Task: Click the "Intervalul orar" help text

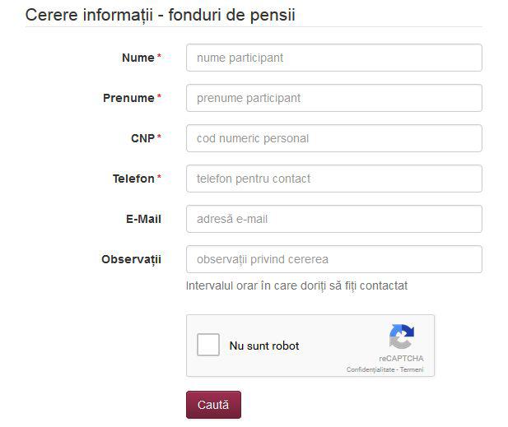Action: [x=296, y=285]
